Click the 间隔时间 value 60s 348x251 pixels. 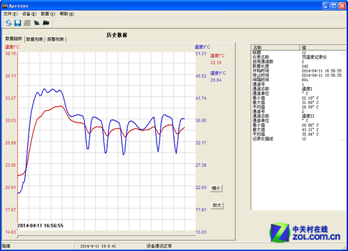click(x=305, y=79)
